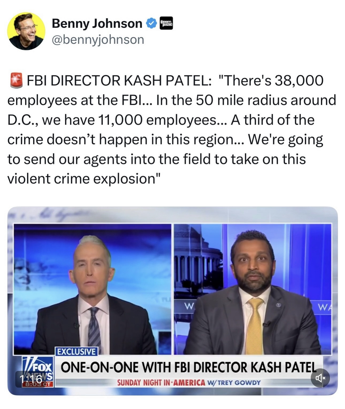Viewport: 345px width, 409px height.
Task: Click the right video panel with guest
Action: pyautogui.click(x=252, y=289)
